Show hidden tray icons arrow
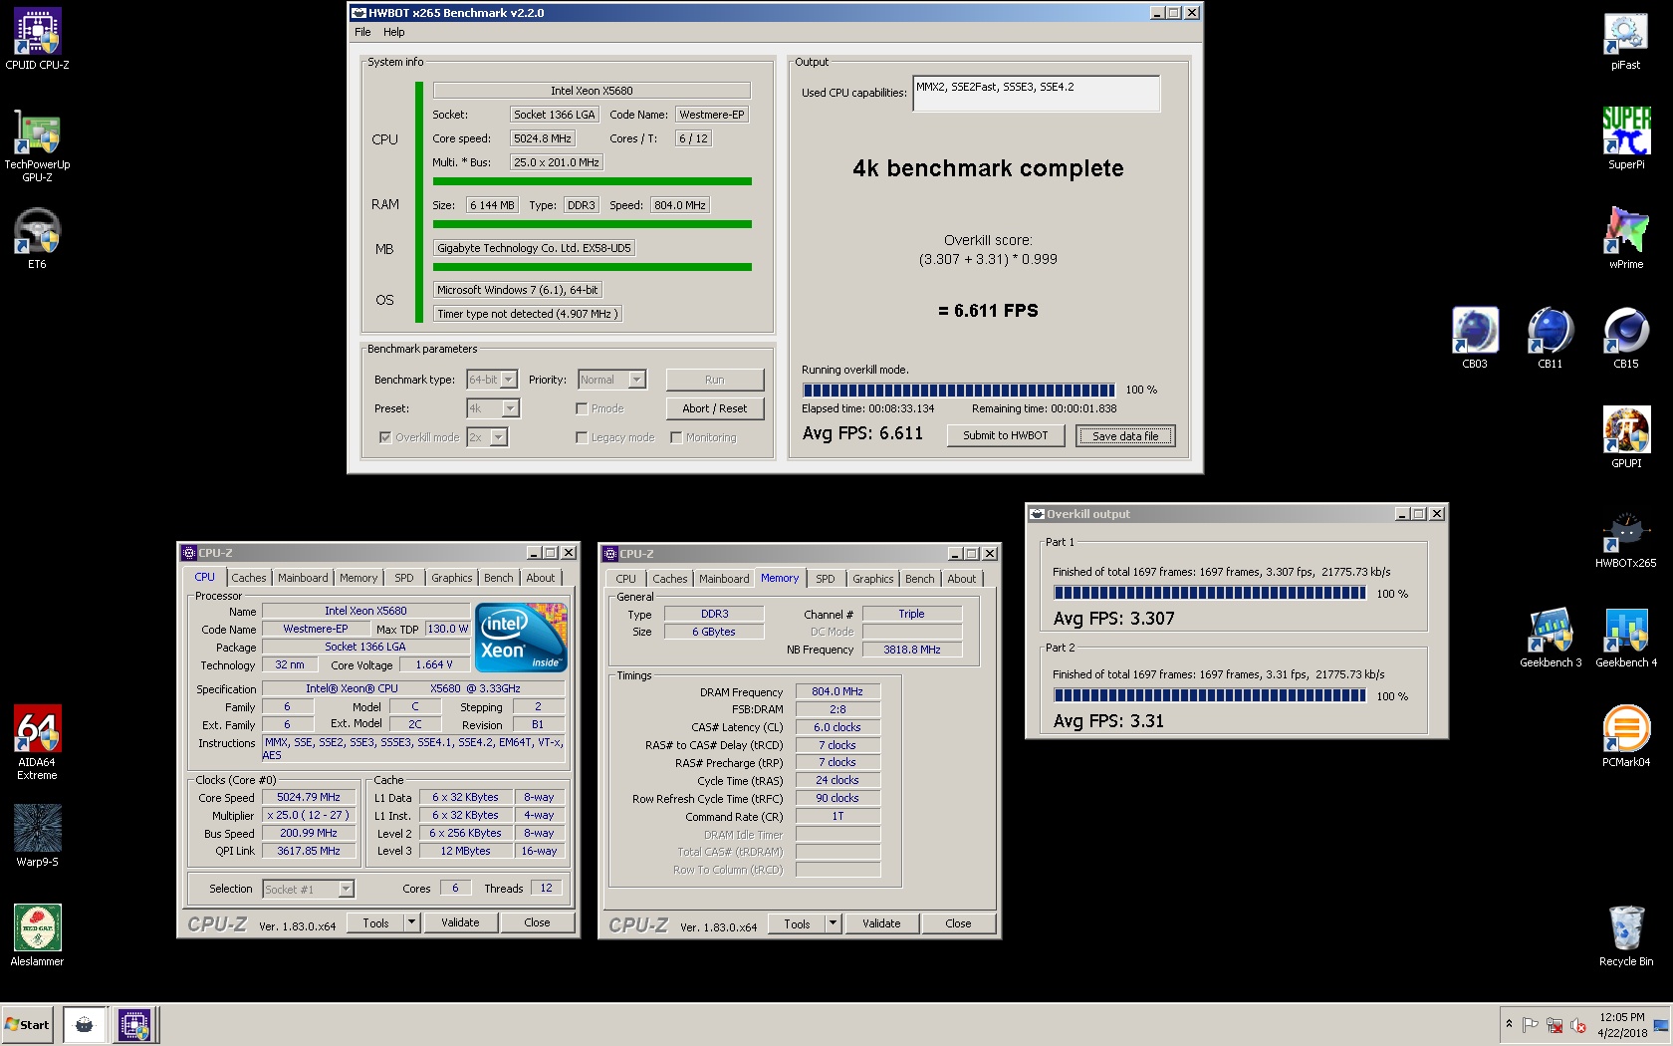 coord(1509,1024)
